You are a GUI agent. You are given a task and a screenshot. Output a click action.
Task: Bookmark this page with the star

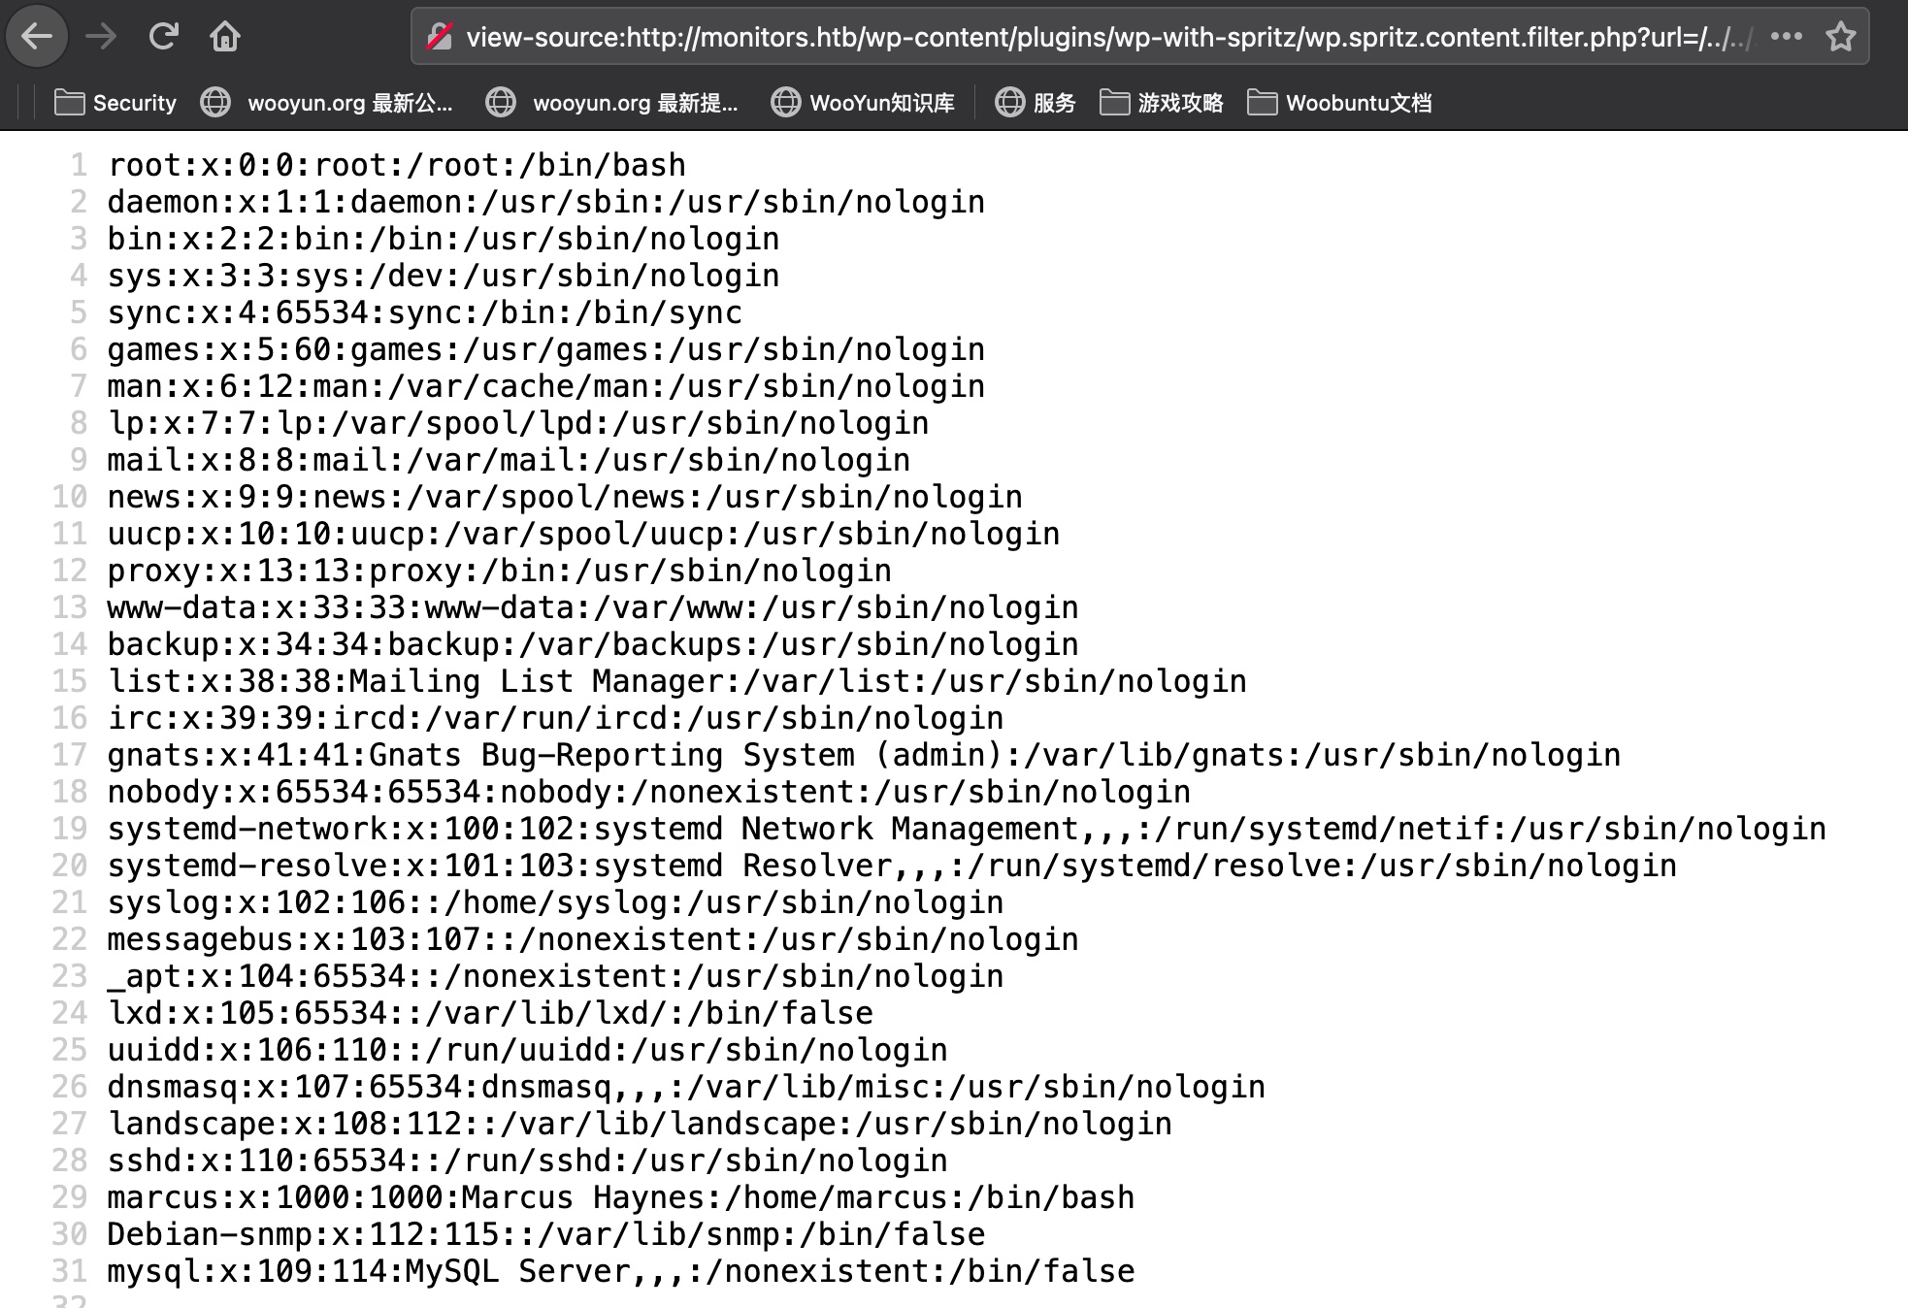pos(1840,37)
